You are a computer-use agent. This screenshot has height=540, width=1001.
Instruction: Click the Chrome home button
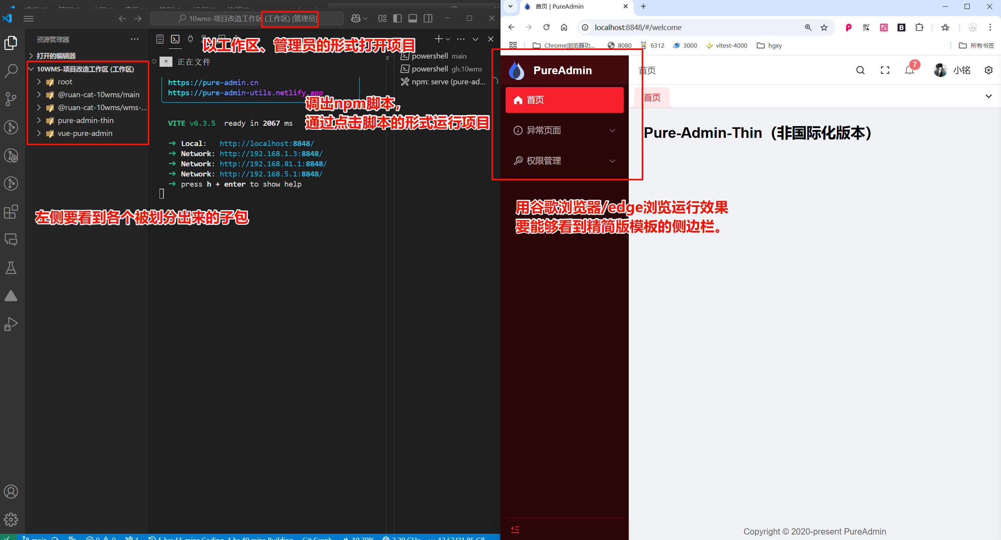click(x=564, y=27)
